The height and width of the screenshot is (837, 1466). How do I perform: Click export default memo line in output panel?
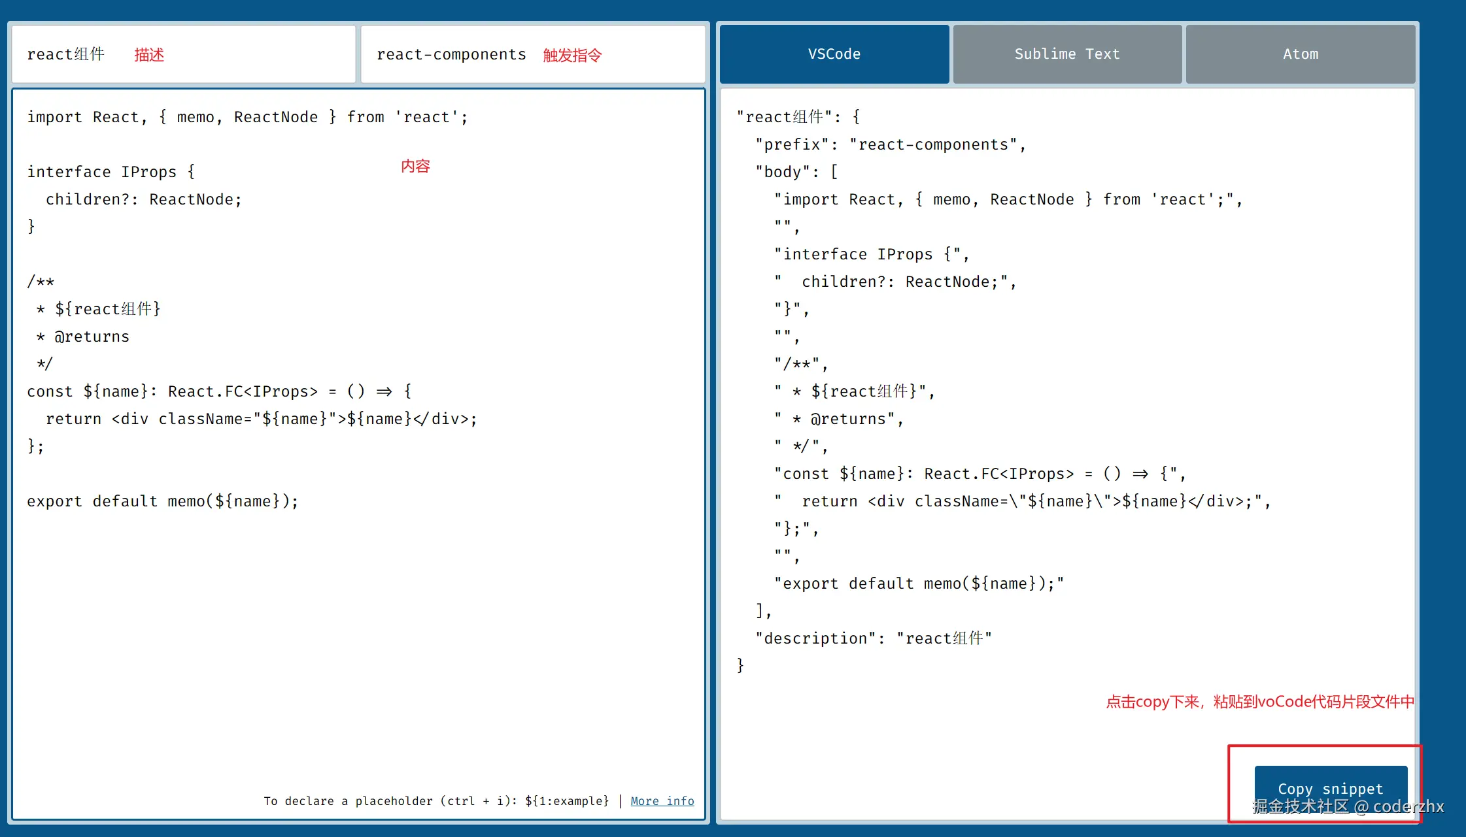tap(919, 583)
